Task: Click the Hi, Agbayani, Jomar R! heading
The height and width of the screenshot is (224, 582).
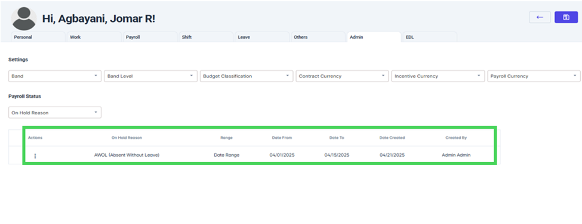Action: coord(98,19)
